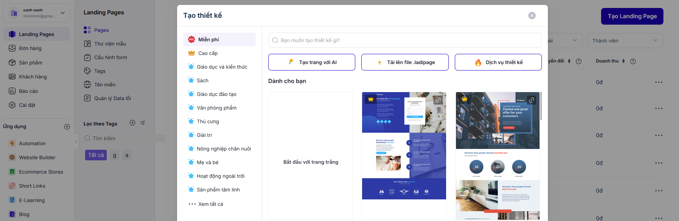Click the add icon beside Ứng dụng

click(x=67, y=127)
